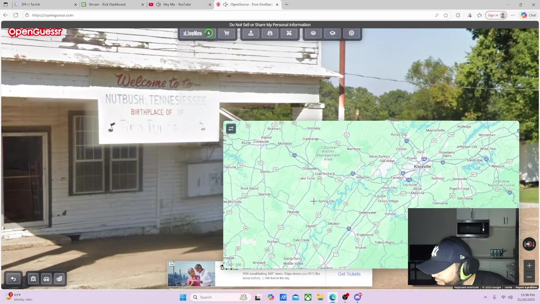Click the LiveNow countdown timer button

[x=198, y=33]
